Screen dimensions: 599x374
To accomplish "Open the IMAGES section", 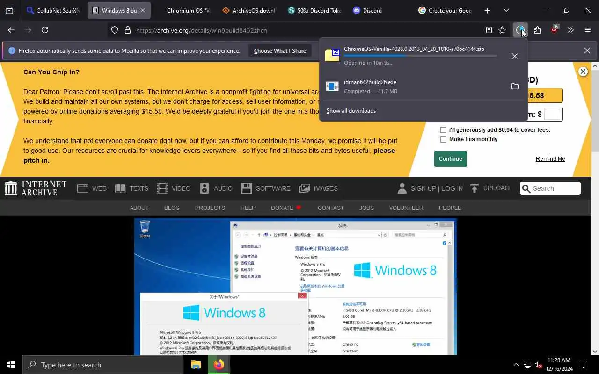I will pyautogui.click(x=319, y=188).
